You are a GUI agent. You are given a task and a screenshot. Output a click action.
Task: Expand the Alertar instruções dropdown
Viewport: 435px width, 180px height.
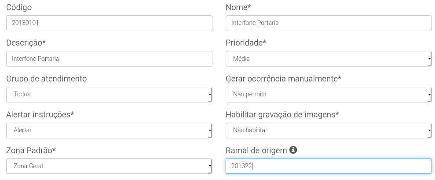click(109, 131)
